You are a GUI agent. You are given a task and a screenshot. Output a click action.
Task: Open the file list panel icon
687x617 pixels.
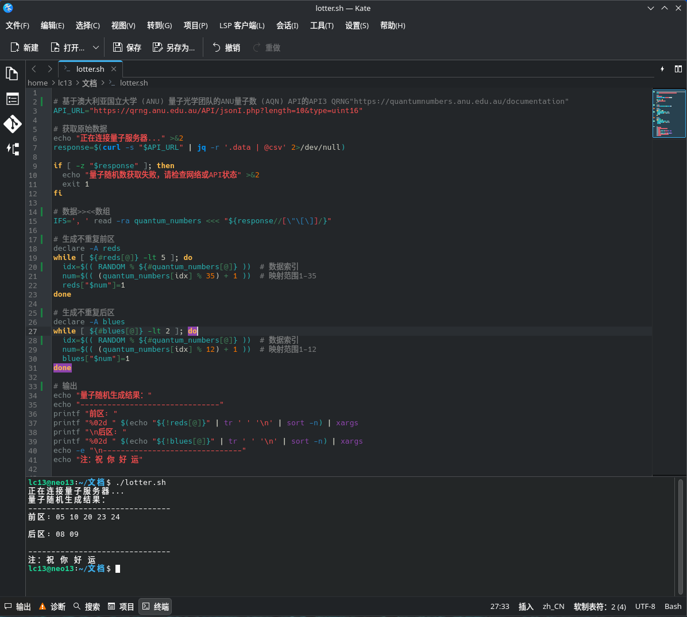12,99
